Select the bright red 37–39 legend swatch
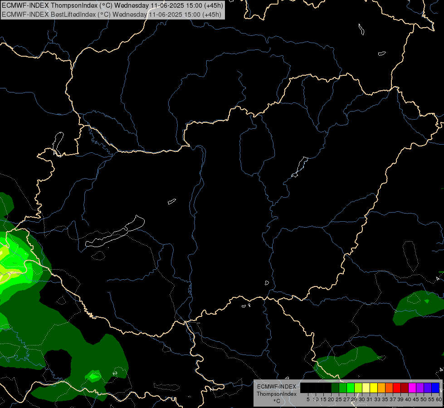The width and height of the screenshot is (444, 408). click(x=397, y=388)
